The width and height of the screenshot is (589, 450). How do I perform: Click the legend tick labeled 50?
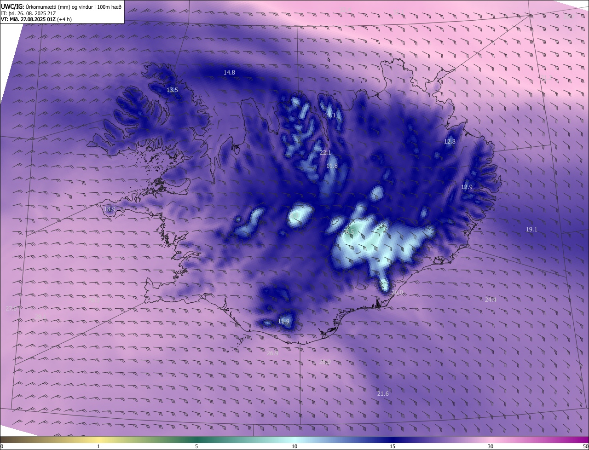[585, 446]
